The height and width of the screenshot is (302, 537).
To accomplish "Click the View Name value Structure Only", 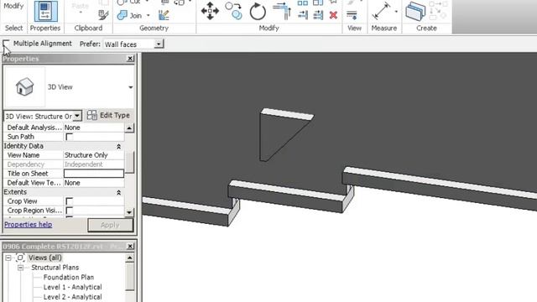I will pyautogui.click(x=86, y=155).
